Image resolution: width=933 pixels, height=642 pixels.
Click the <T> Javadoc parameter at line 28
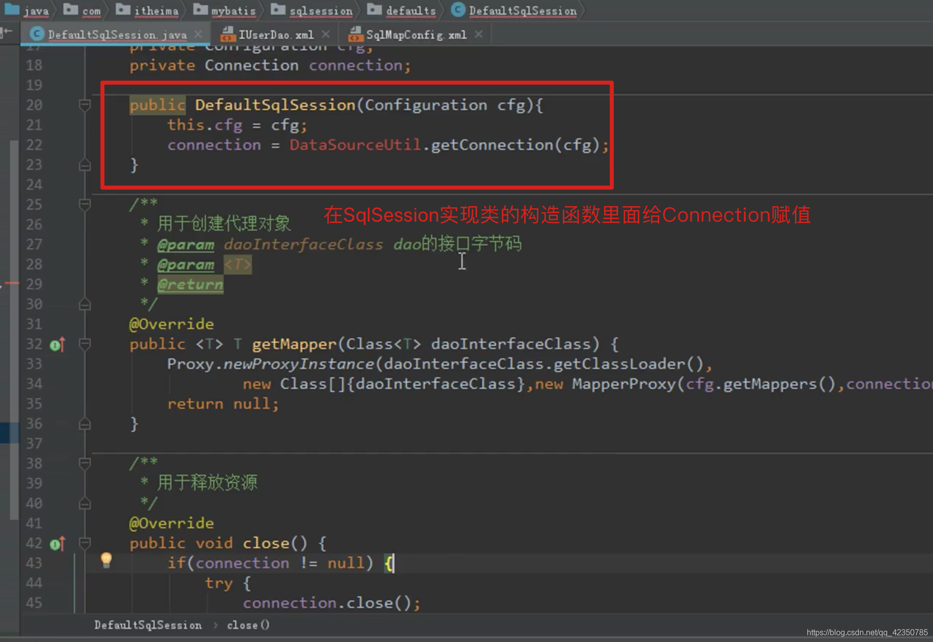(237, 264)
